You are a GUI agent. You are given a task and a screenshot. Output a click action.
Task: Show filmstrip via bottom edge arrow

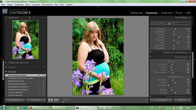(98, 105)
